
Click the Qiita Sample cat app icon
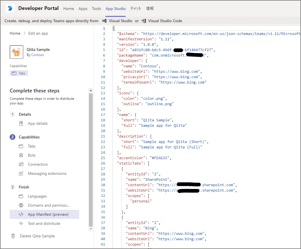point(16,52)
